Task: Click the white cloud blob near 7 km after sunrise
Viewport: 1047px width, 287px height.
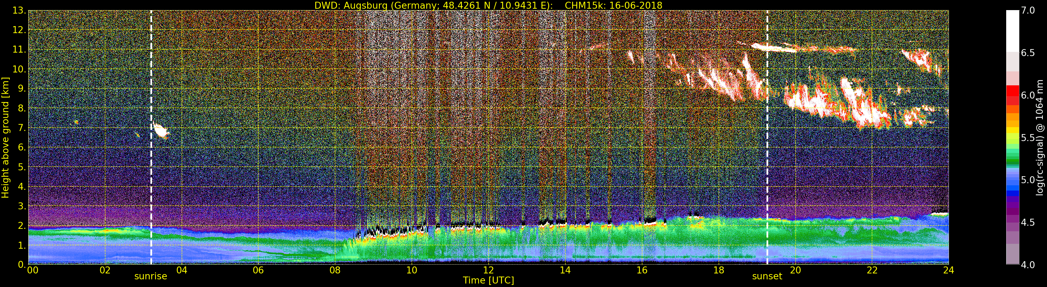Action: click(161, 130)
